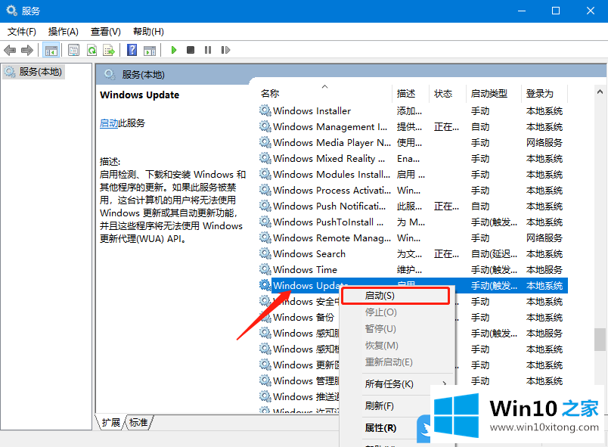Select the Windows Time service name
This screenshot has height=447, width=608.
pos(305,270)
